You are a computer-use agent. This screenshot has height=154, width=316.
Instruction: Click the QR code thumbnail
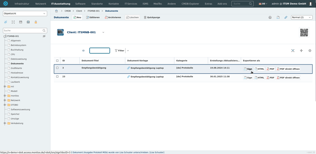304,33
